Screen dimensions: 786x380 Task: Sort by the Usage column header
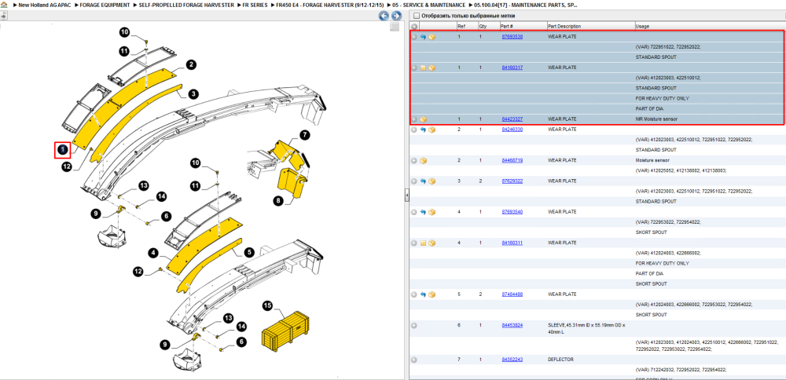click(x=643, y=26)
